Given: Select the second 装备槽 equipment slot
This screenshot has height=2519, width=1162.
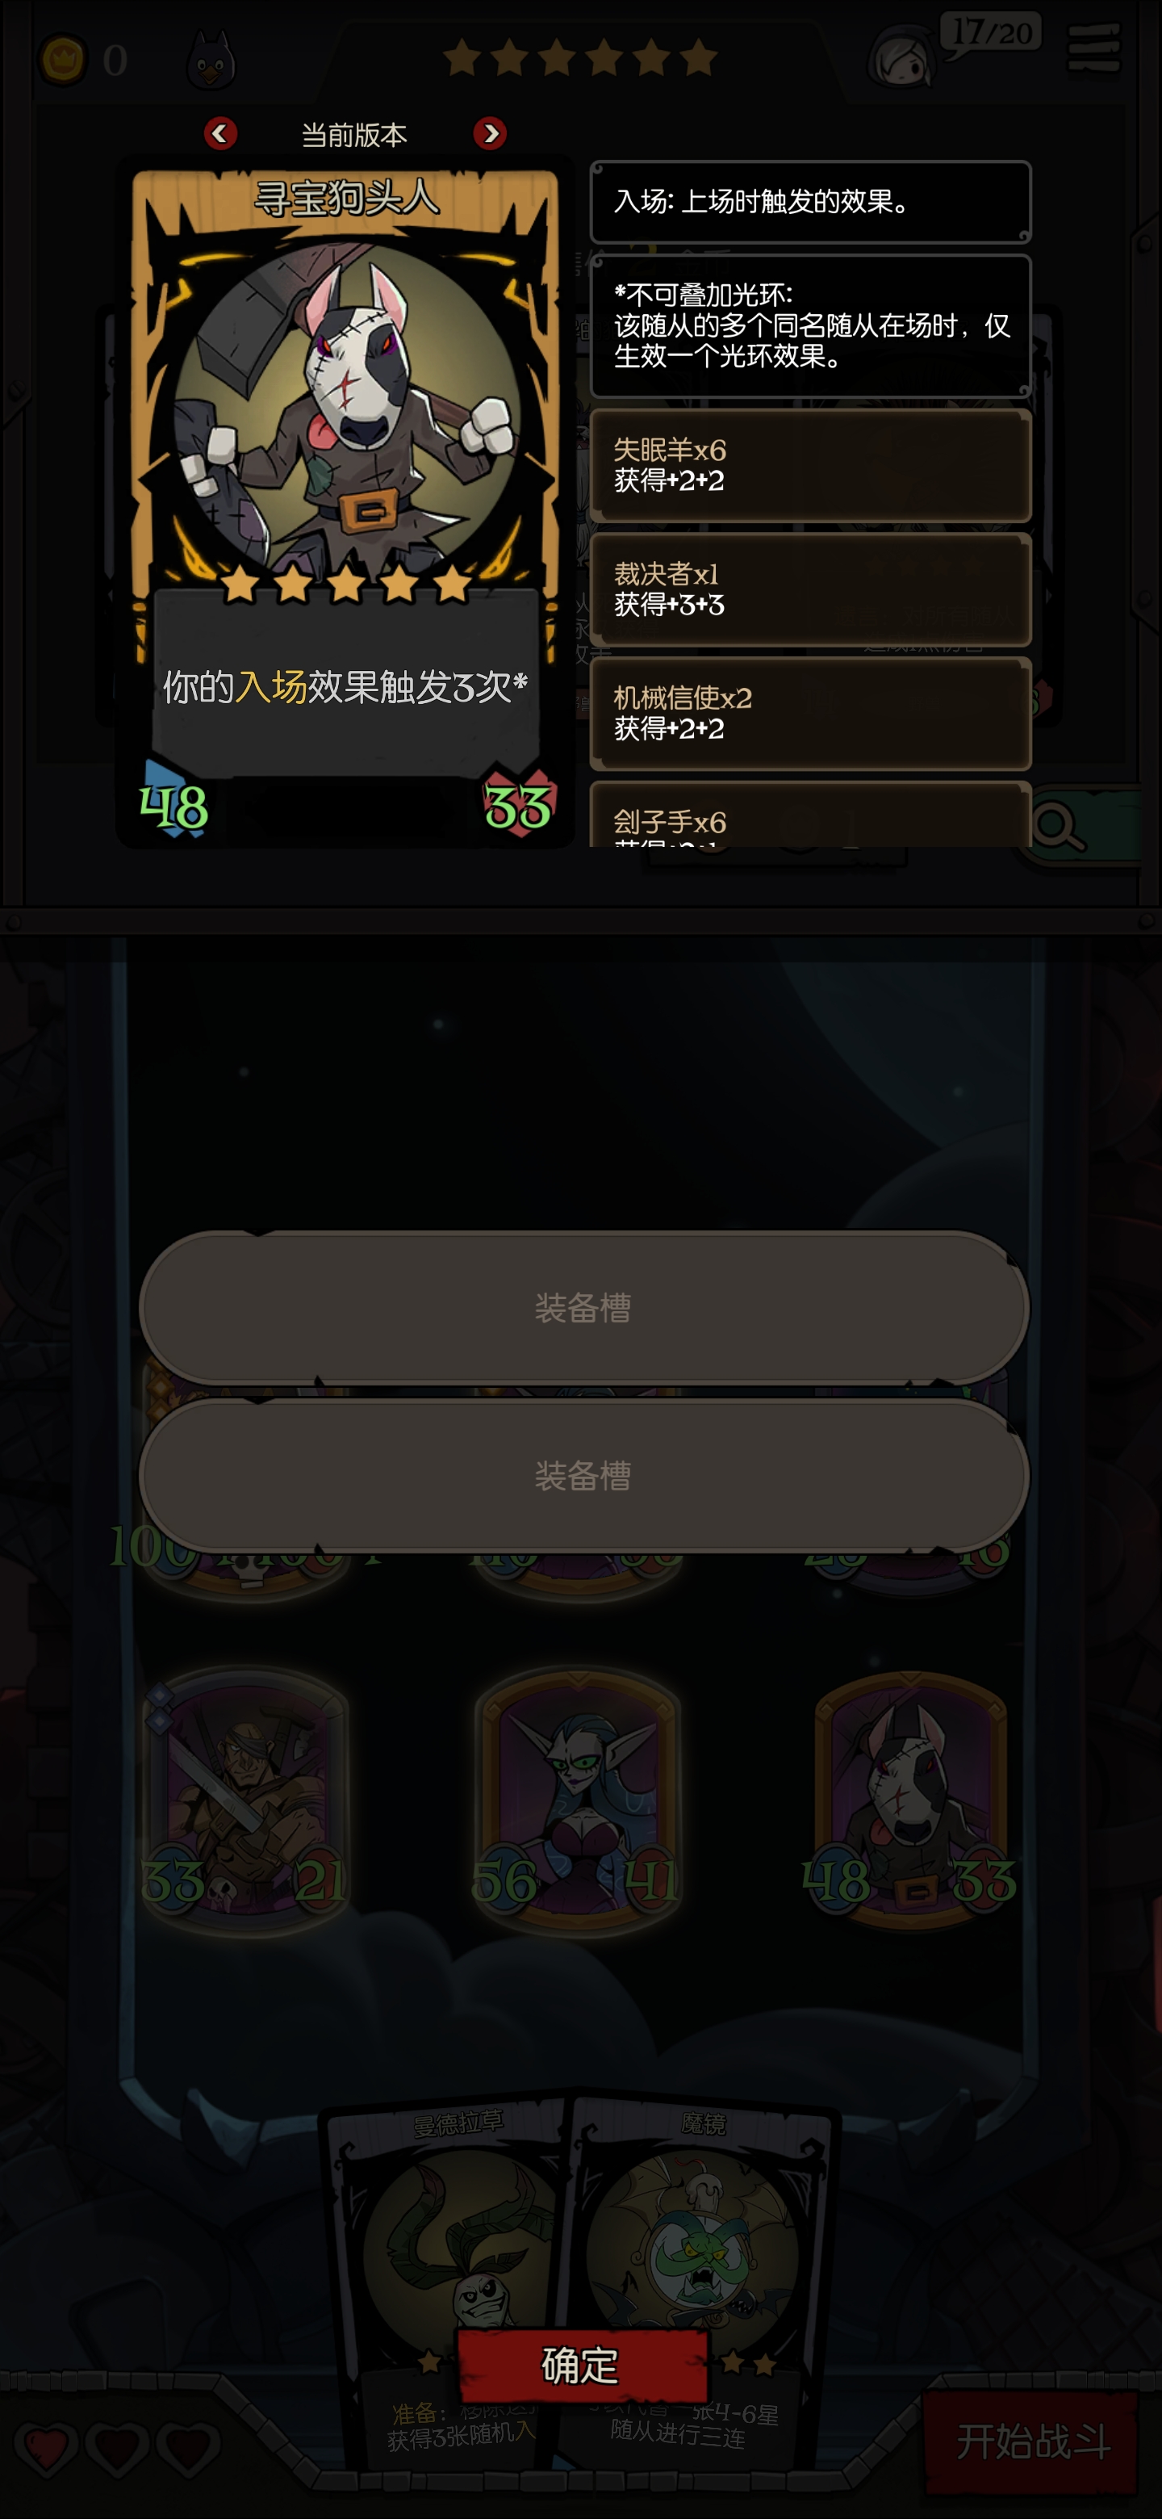Looking at the screenshot, I should click(583, 1476).
